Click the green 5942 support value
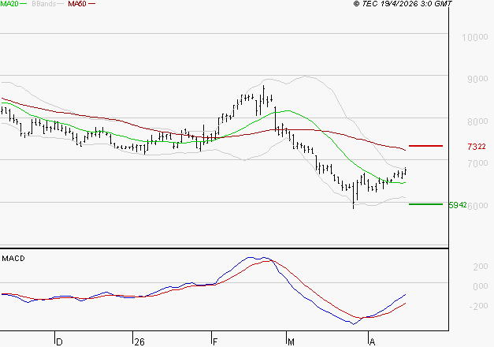This screenshot has width=494, height=347. [x=458, y=205]
